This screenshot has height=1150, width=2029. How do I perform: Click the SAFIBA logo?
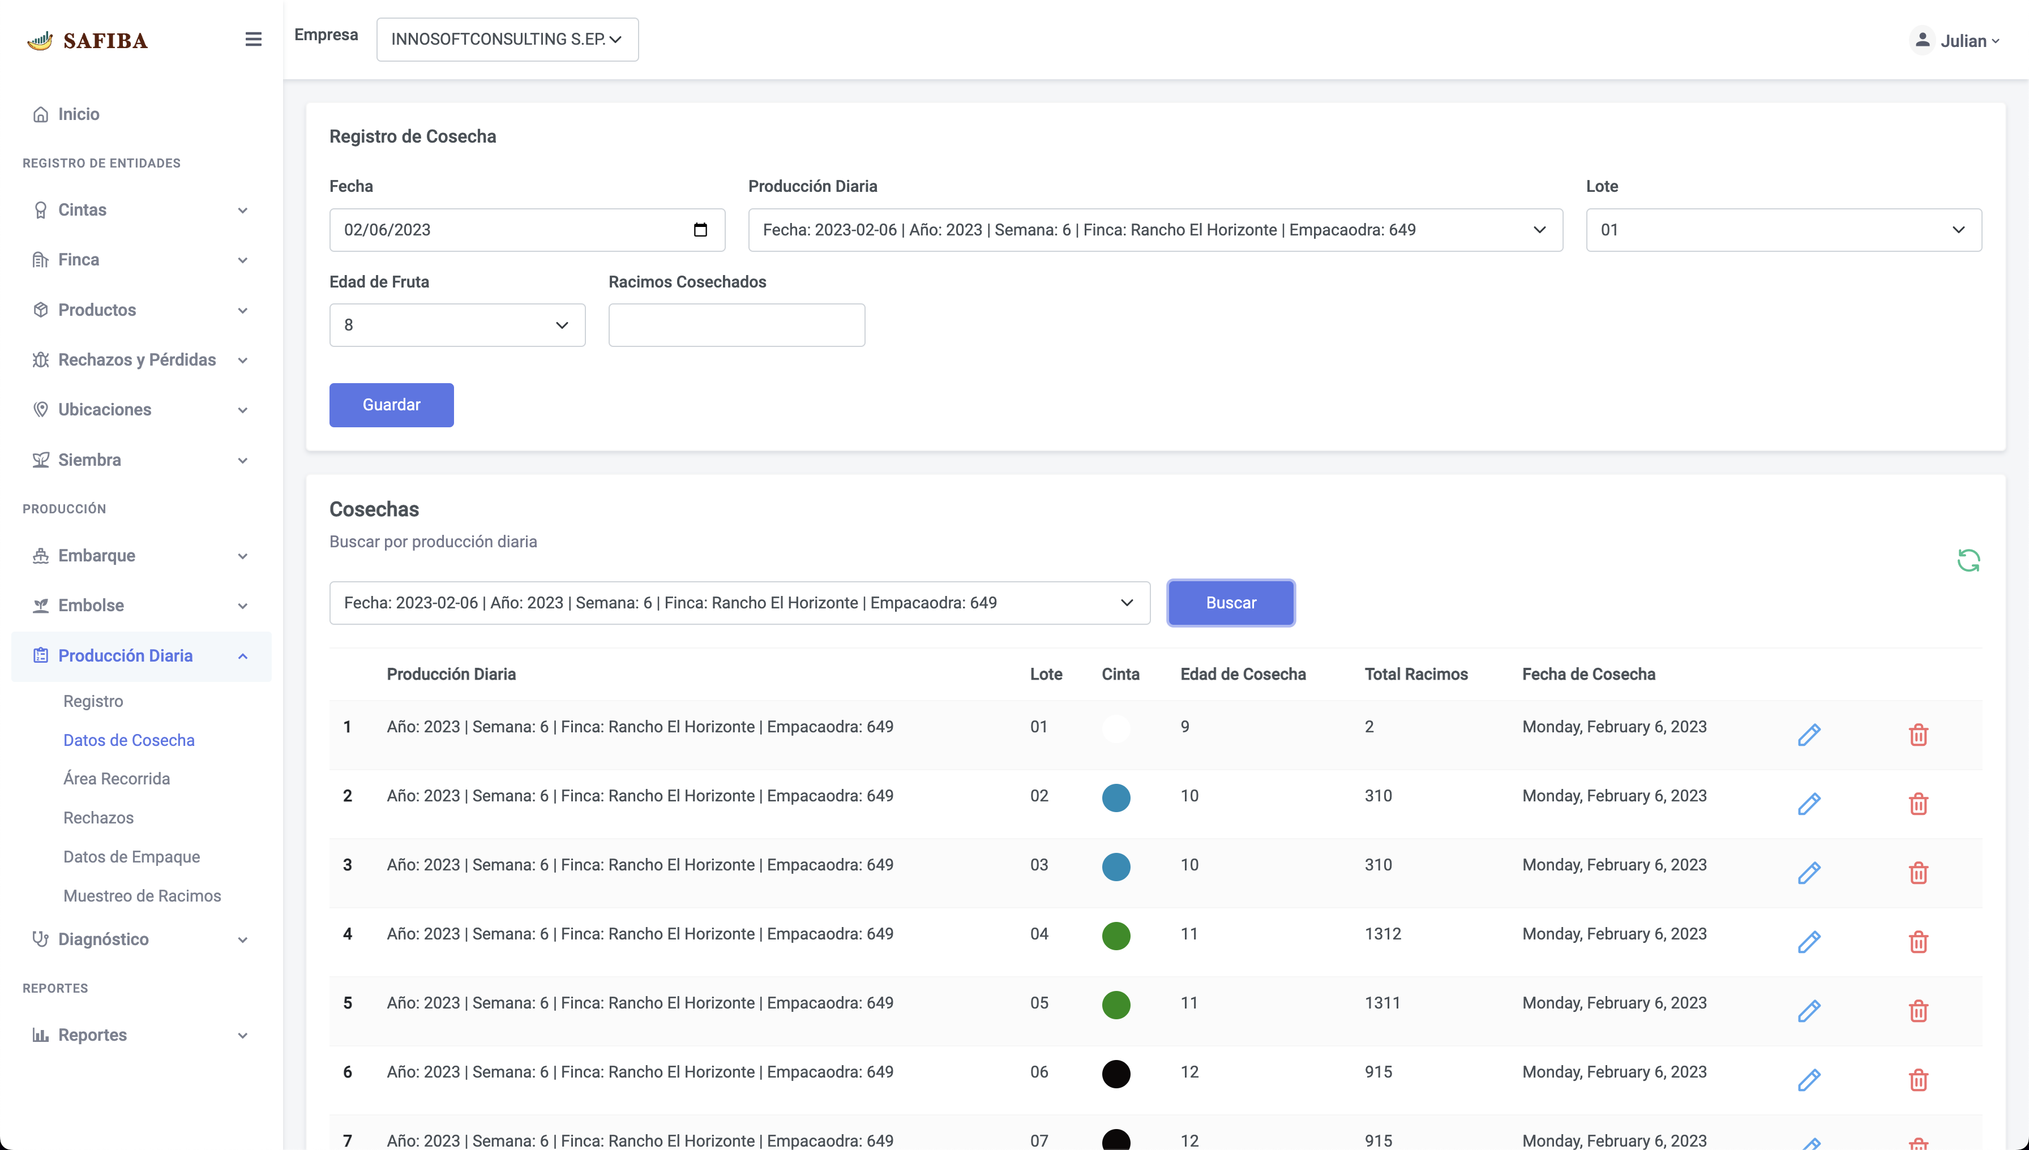pos(88,40)
